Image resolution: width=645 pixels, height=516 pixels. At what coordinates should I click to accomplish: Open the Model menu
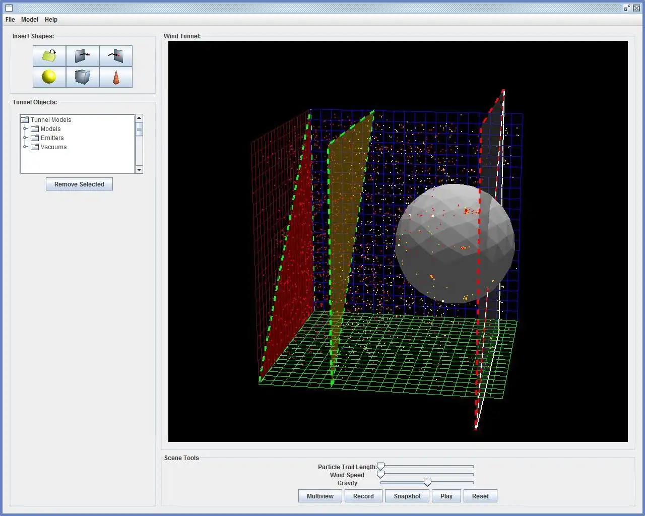click(x=30, y=20)
